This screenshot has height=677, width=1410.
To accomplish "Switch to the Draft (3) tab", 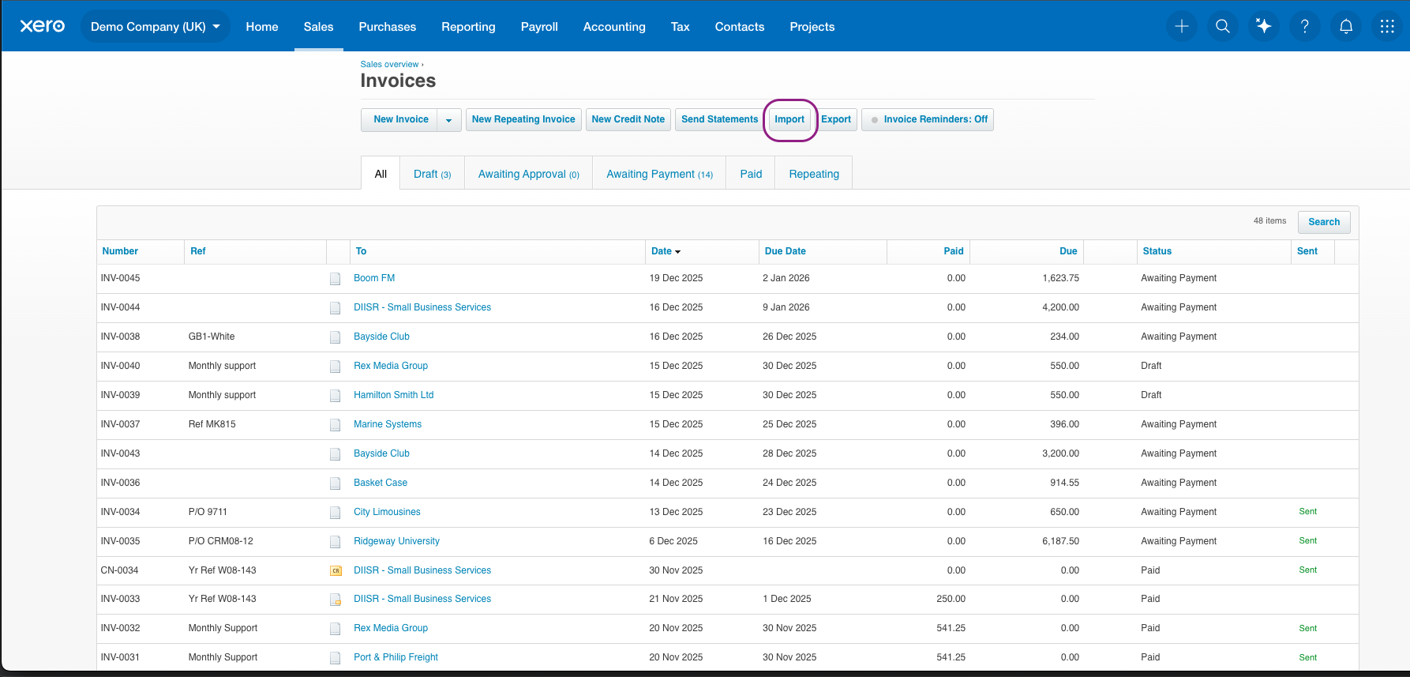I will [433, 174].
